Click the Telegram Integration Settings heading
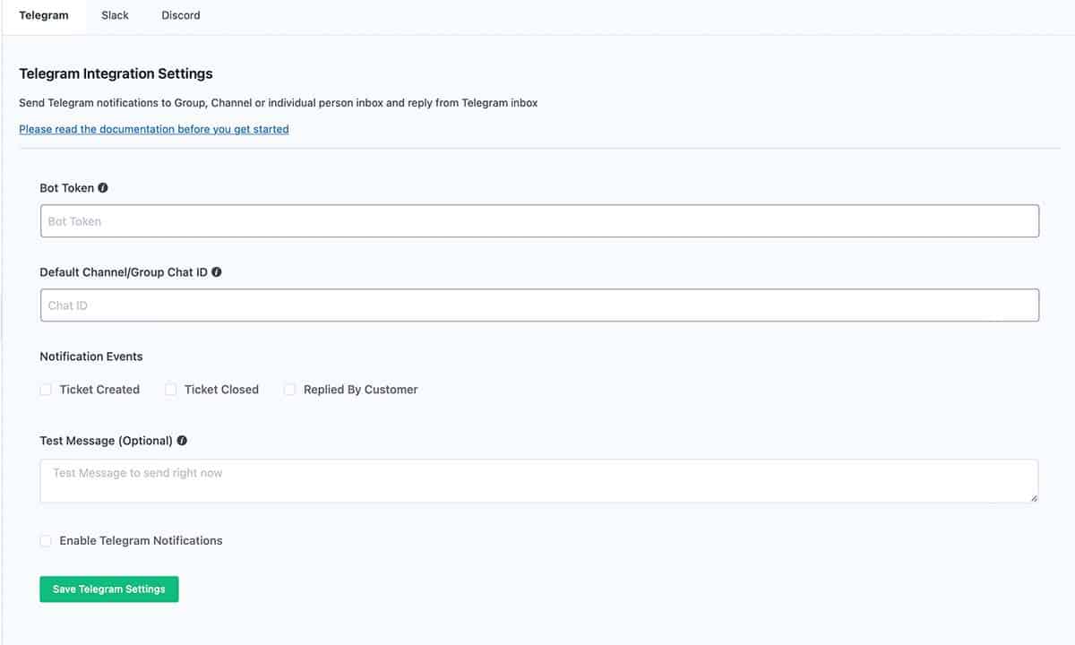This screenshot has width=1075, height=645. point(116,73)
